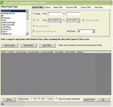Select Excel export format

pos(47,99)
